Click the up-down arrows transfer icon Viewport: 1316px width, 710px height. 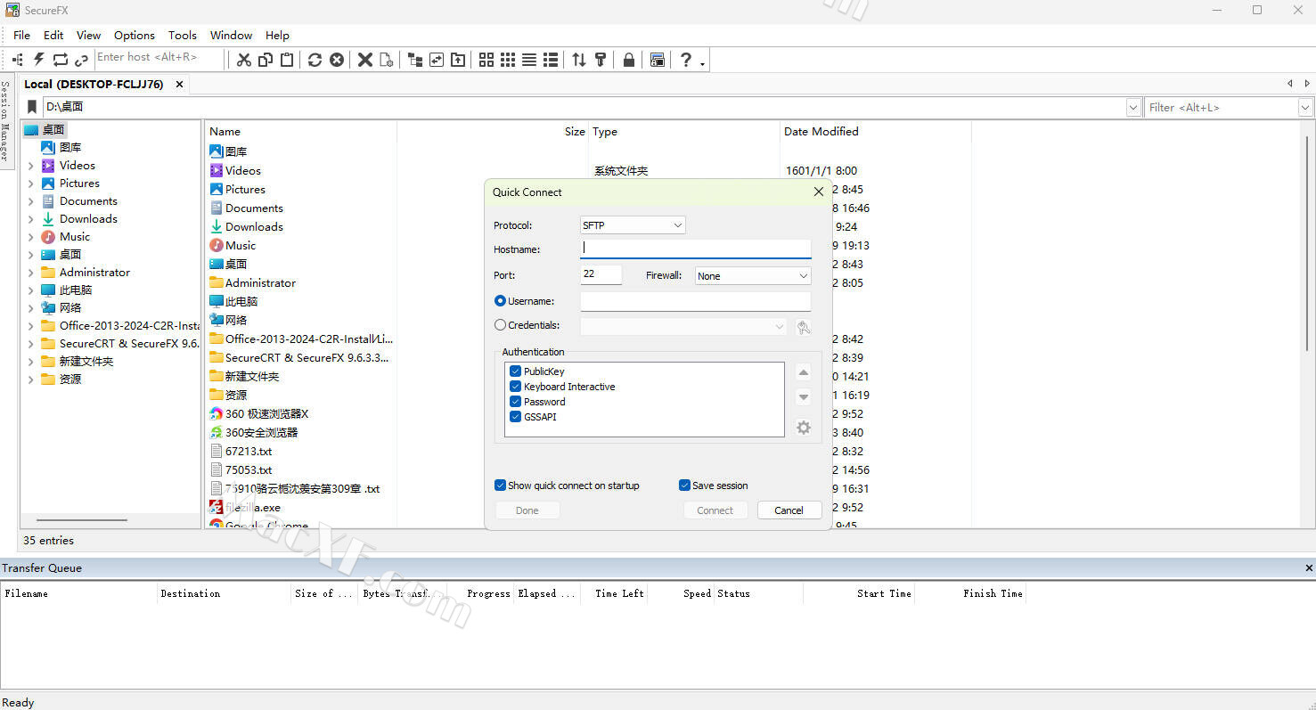(579, 60)
